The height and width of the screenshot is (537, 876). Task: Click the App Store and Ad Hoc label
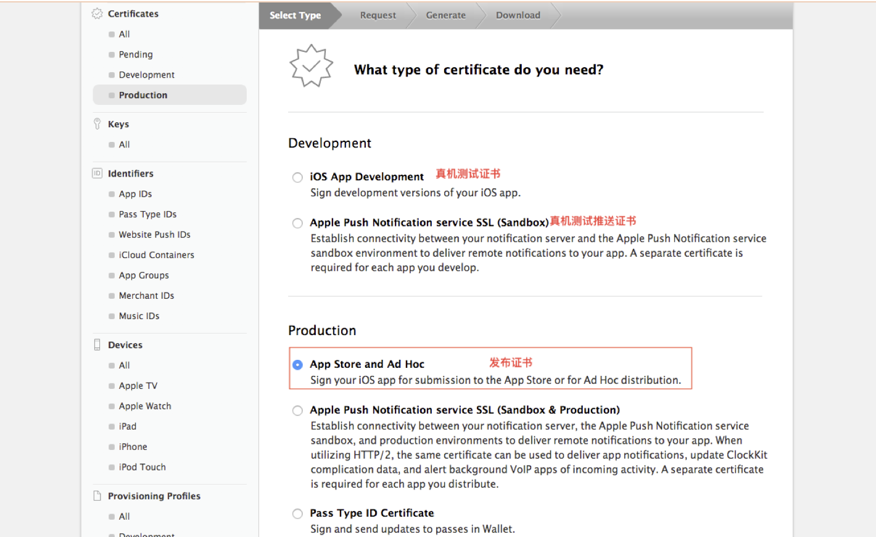pyautogui.click(x=367, y=364)
